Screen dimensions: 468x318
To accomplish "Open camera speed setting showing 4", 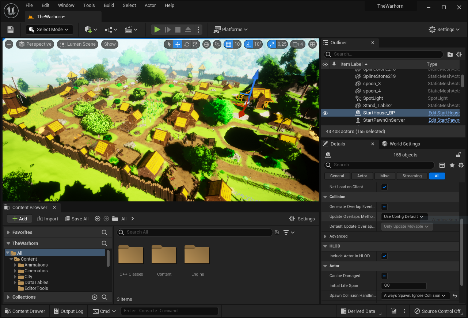I will [x=298, y=44].
